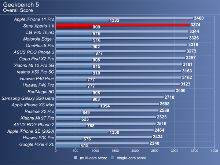Screen dimensions: 220x165
Task: Select the 'LG V60 ThinQ' label
Action: 40,32
